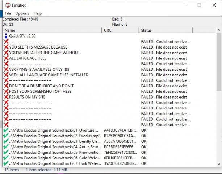Click green checkmark beside 07. Dark Water track
The height and width of the screenshot is (174, 222).
[x=6, y=163]
